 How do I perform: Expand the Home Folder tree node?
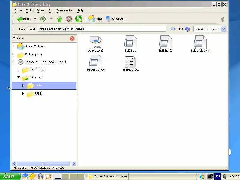13,46
